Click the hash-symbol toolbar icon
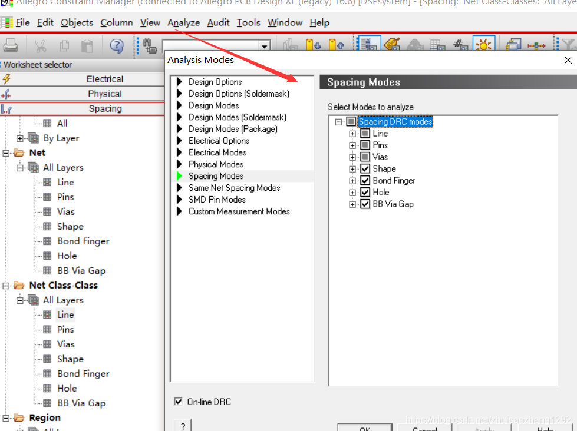Image resolution: width=577 pixels, height=431 pixels. (x=460, y=45)
